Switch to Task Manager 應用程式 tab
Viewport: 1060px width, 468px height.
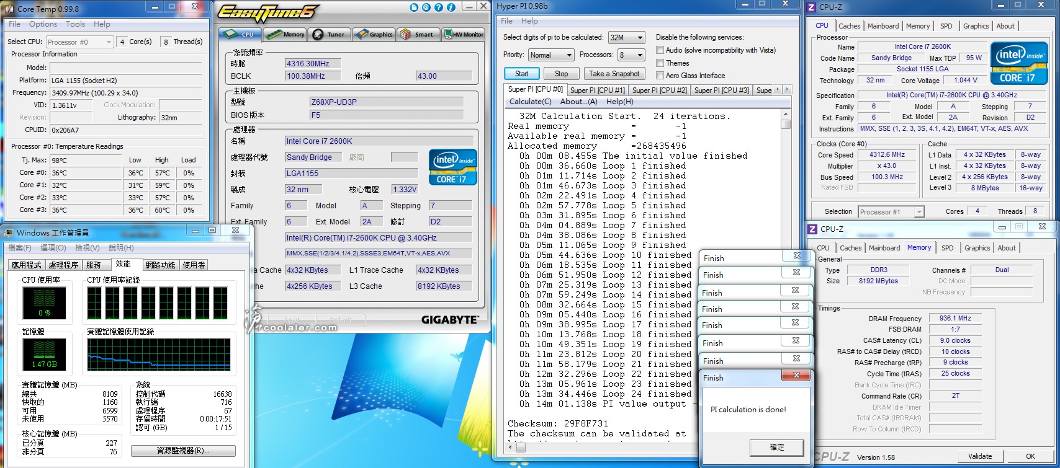coord(27,265)
